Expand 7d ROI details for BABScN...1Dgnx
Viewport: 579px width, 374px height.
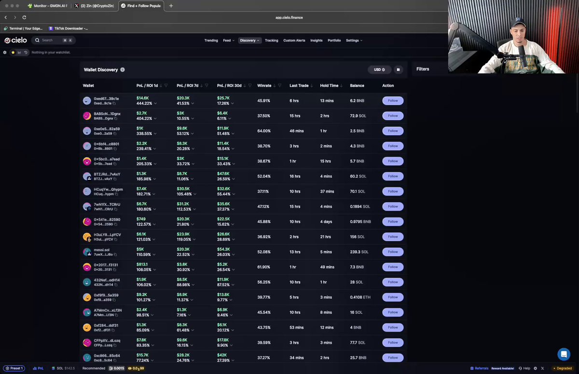[x=193, y=119]
